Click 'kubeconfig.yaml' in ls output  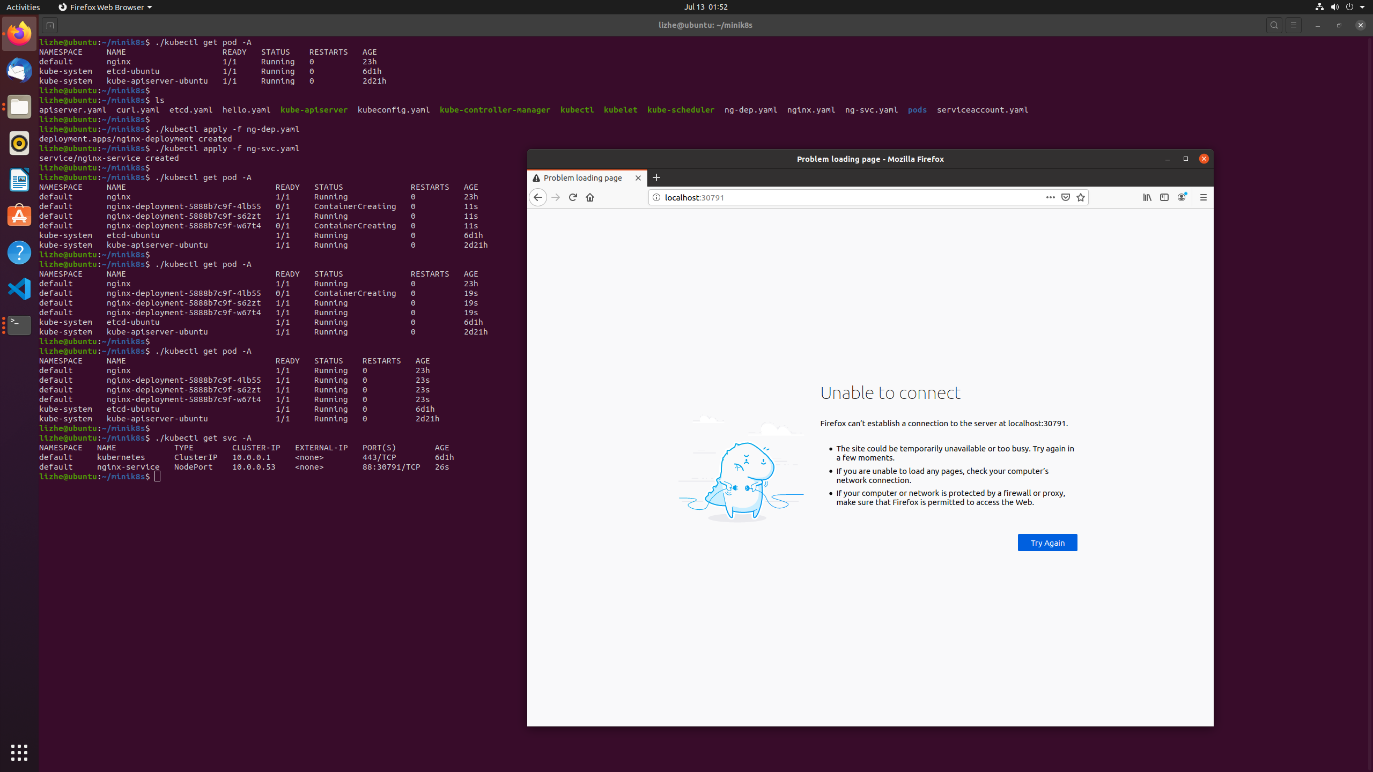pos(394,110)
